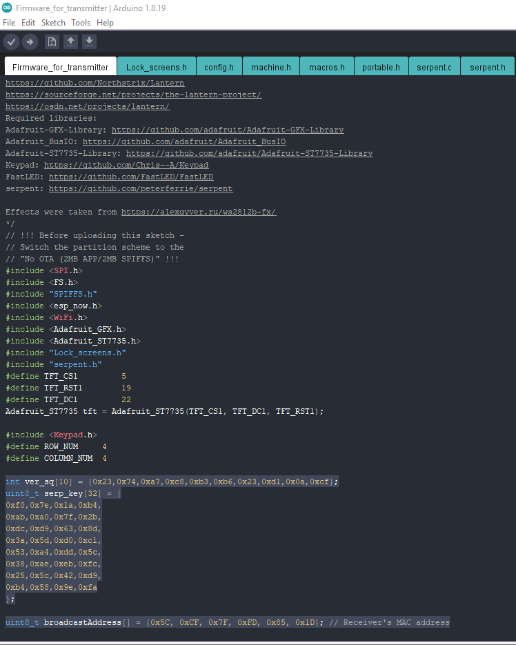Open the File menu
Screen dimensions: 516x645
(9, 23)
